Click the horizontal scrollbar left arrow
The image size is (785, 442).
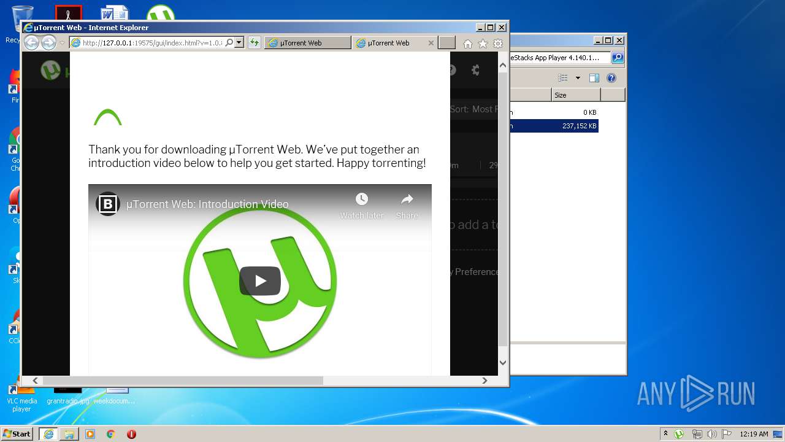pos(35,381)
